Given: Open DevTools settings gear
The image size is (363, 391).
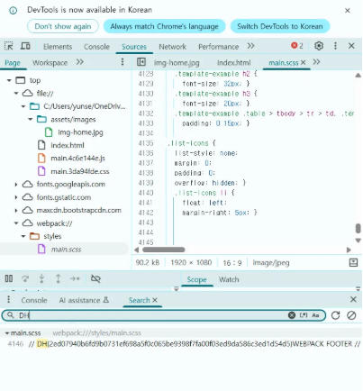Looking at the screenshot, I should (319, 46).
